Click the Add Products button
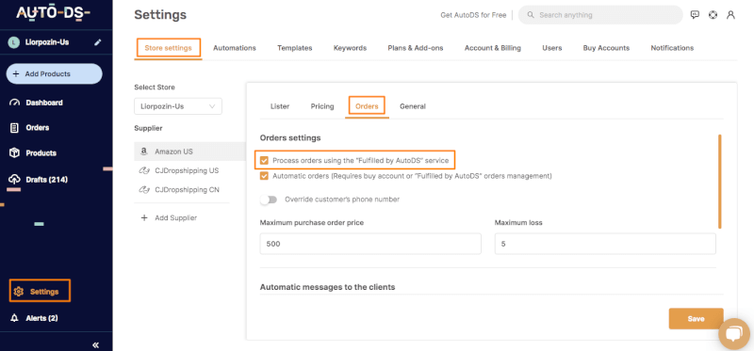This screenshot has width=754, height=351. coord(55,74)
